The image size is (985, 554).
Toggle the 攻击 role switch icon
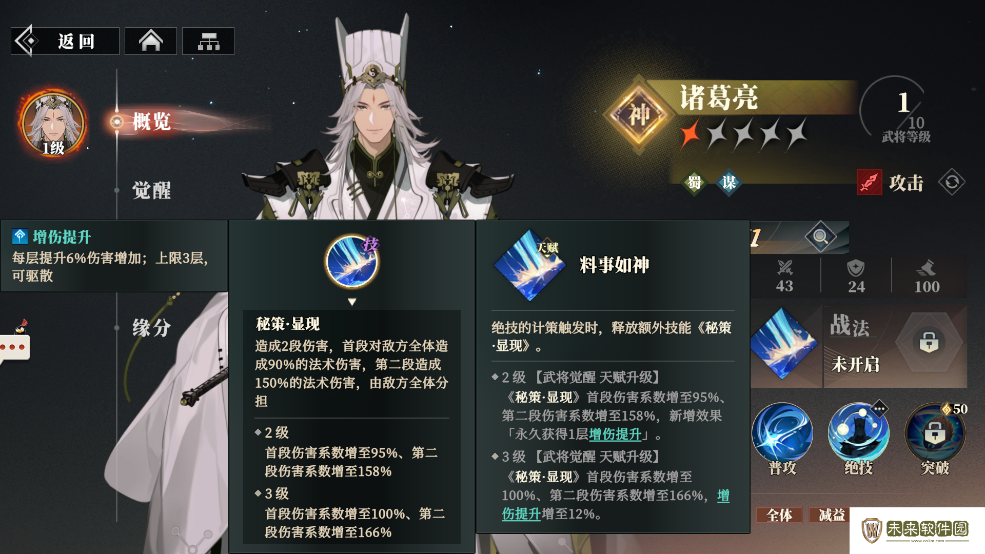coord(952,182)
